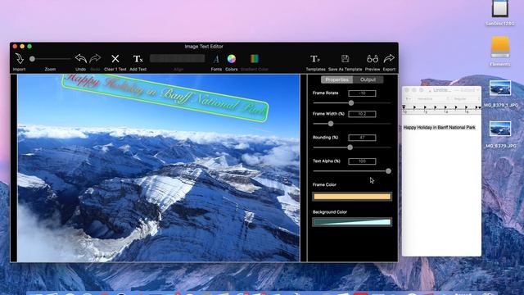
Task: Click the Align controls strip
Action: pyautogui.click(x=177, y=58)
